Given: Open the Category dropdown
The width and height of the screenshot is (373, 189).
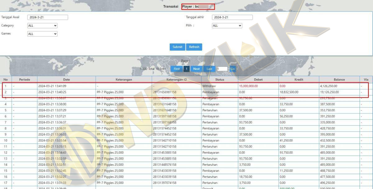Looking at the screenshot, I should (43, 26).
